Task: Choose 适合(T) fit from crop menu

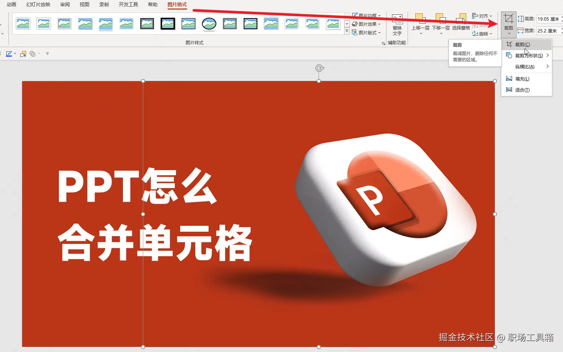Action: pos(526,90)
